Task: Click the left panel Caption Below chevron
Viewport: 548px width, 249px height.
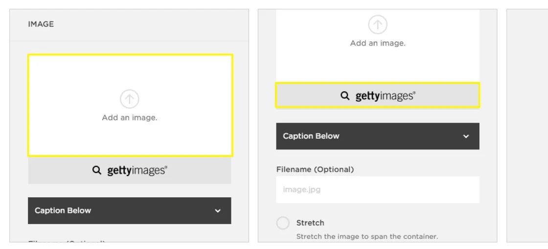Action: 218,210
